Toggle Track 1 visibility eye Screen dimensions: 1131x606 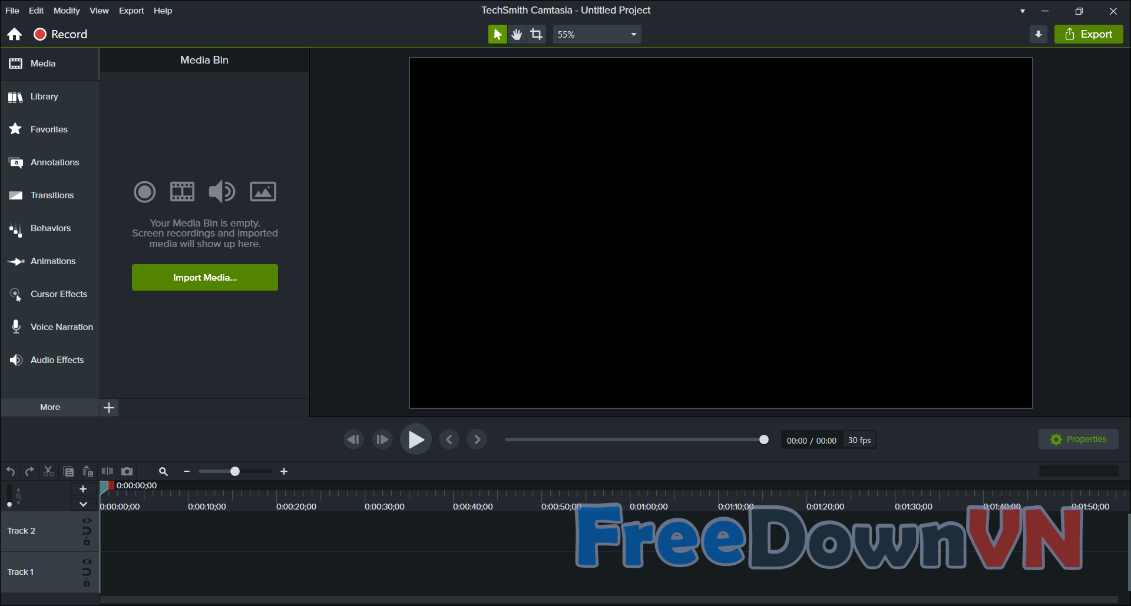click(x=87, y=562)
